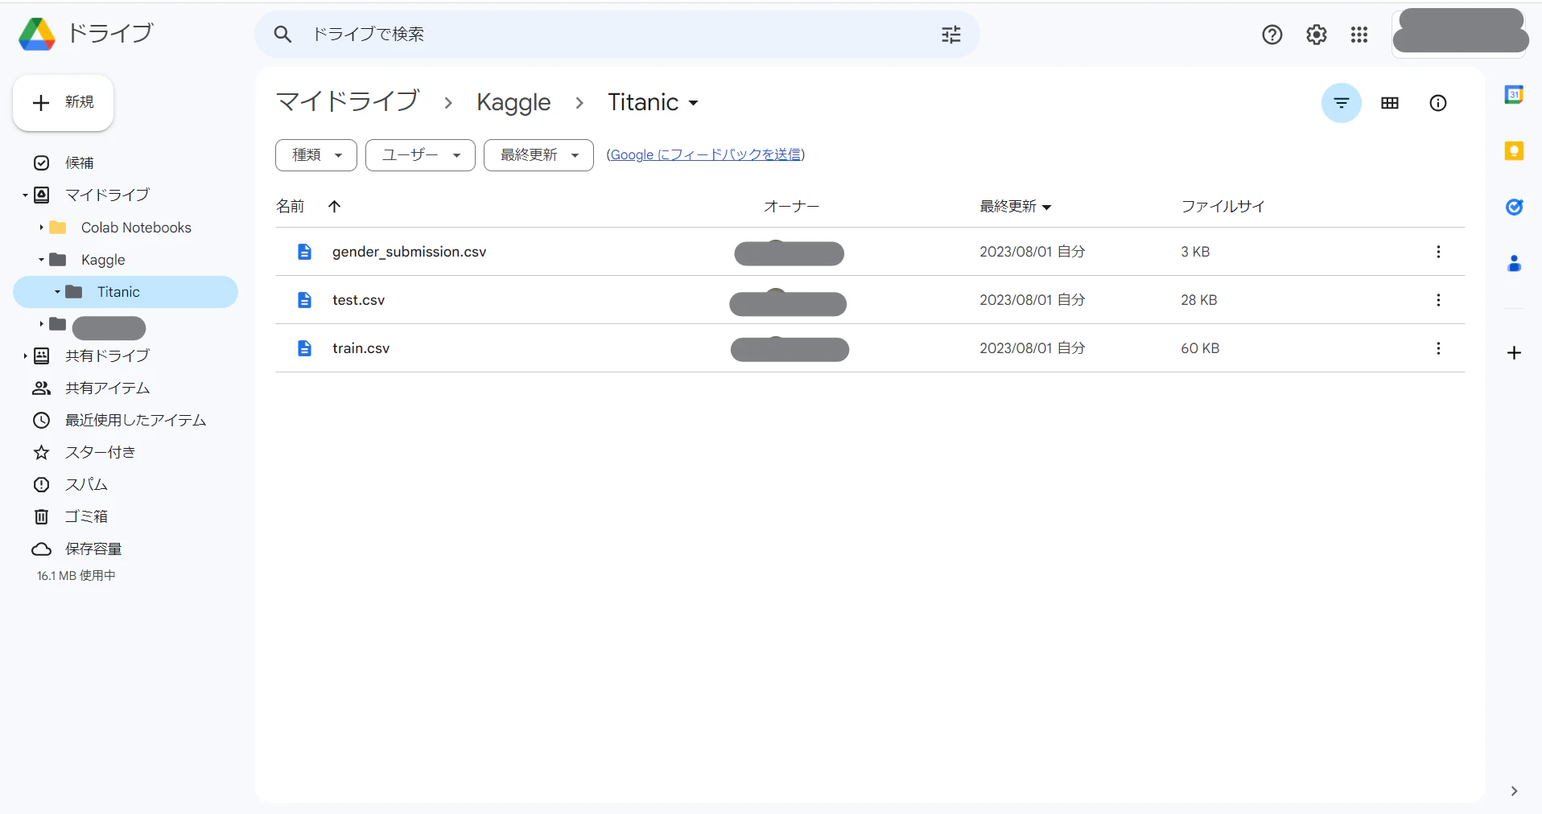The image size is (1542, 814).
Task: Open the help question mark icon
Action: pos(1272,35)
